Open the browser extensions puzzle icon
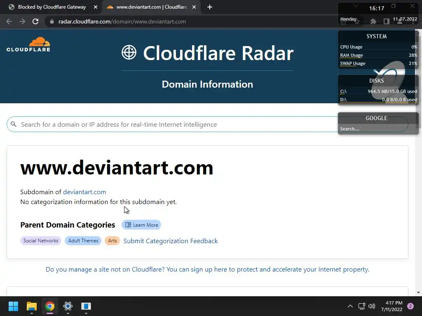 tap(373, 21)
